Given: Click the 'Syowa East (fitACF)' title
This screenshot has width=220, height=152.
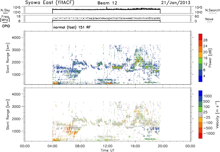Looking at the screenshot, I should (50, 3).
